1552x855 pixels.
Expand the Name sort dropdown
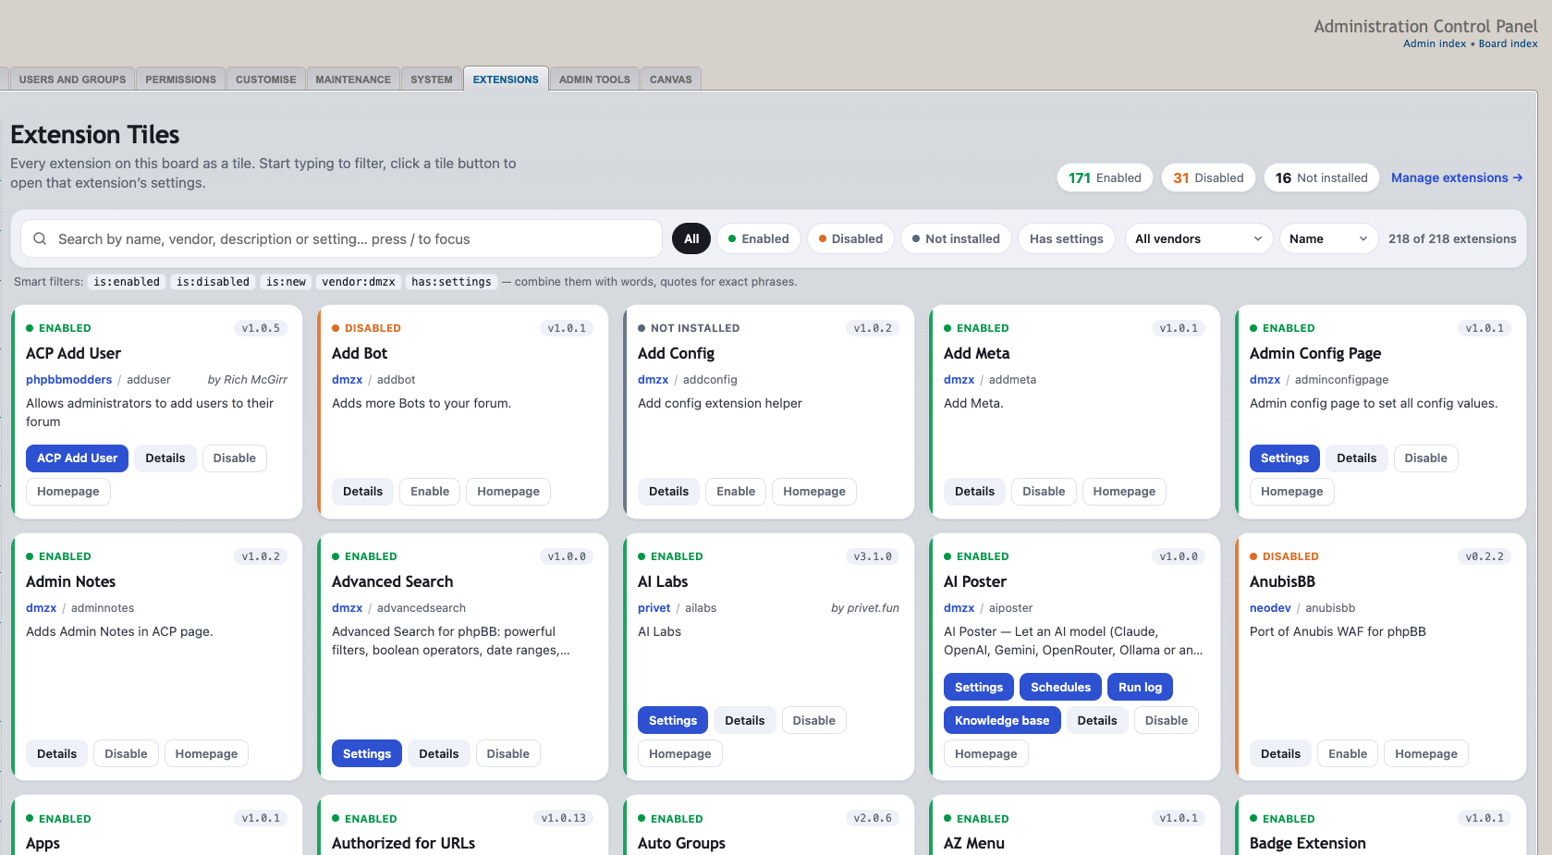point(1329,238)
